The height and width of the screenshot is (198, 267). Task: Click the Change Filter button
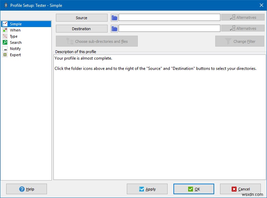click(x=240, y=41)
